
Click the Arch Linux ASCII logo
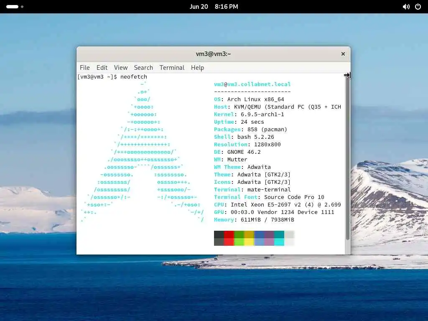(x=143, y=152)
